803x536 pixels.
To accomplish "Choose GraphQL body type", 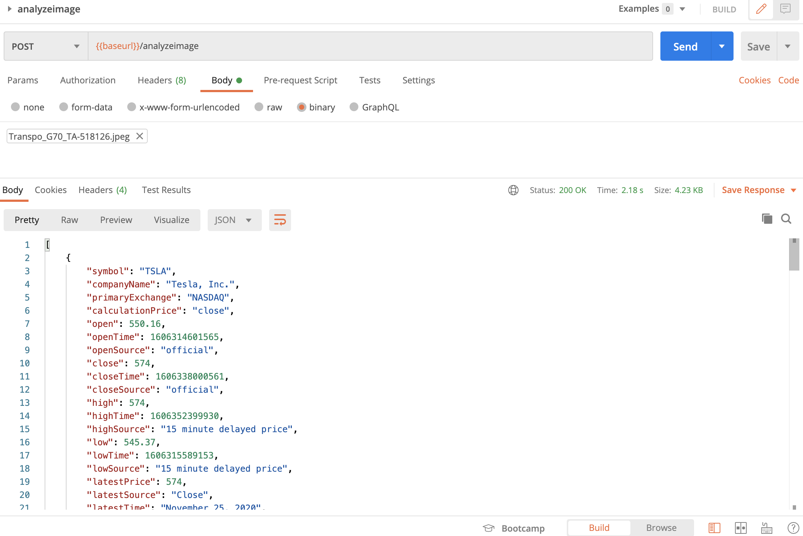I will tap(354, 107).
